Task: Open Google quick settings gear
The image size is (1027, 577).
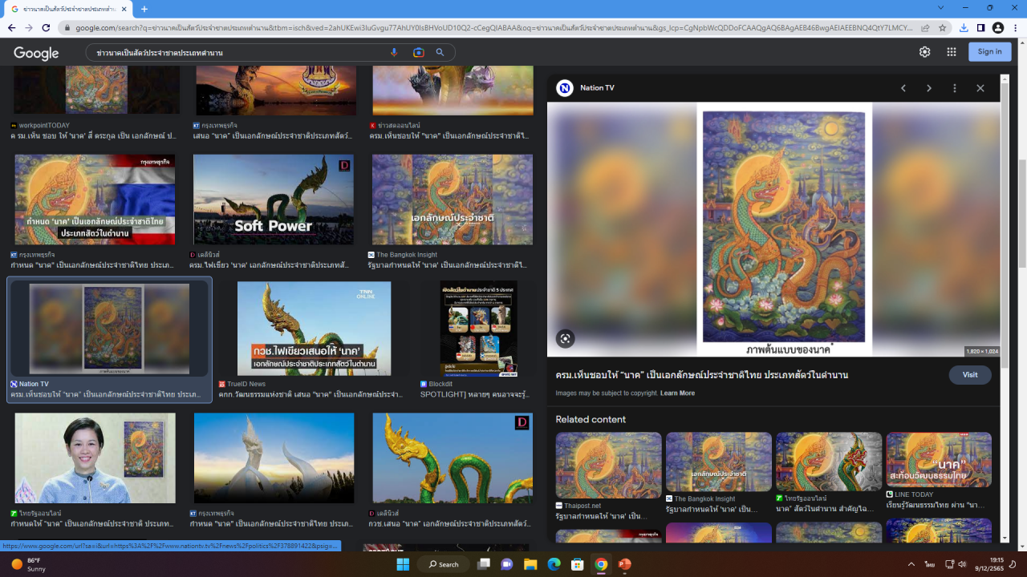Action: click(x=924, y=51)
